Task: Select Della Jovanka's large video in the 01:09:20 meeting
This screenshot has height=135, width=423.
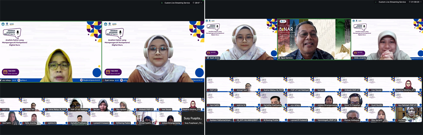Action: [x=387, y=39]
